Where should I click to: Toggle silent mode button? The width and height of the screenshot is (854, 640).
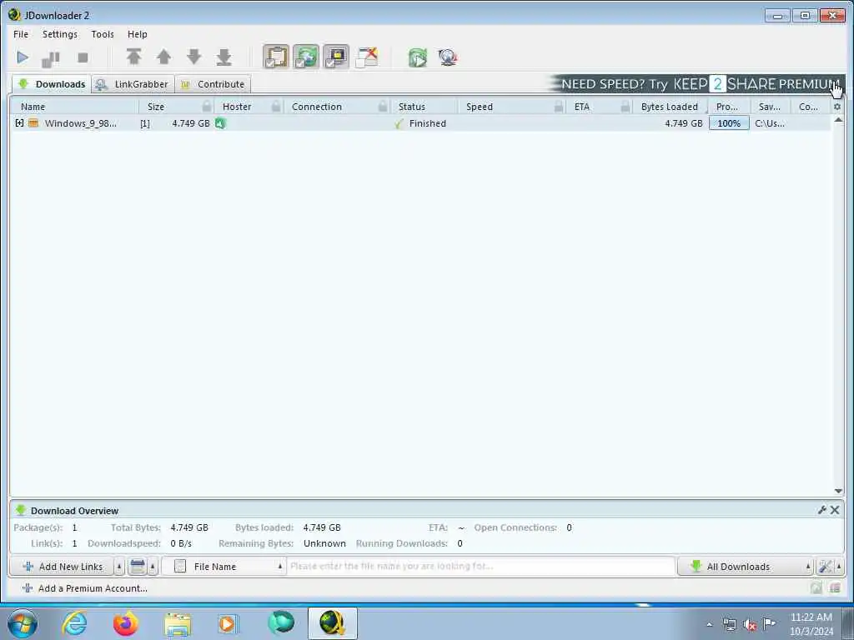point(336,57)
